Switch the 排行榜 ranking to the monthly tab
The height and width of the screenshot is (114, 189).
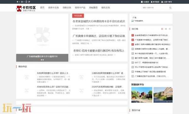pyautogui.click(x=169, y=29)
